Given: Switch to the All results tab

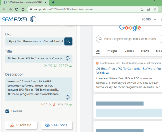Looking at the screenshot, I should 98,51.
